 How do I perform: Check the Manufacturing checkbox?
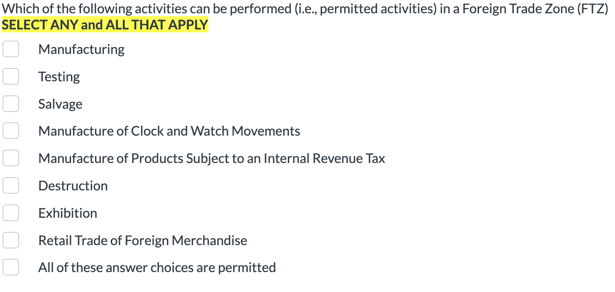(10, 49)
